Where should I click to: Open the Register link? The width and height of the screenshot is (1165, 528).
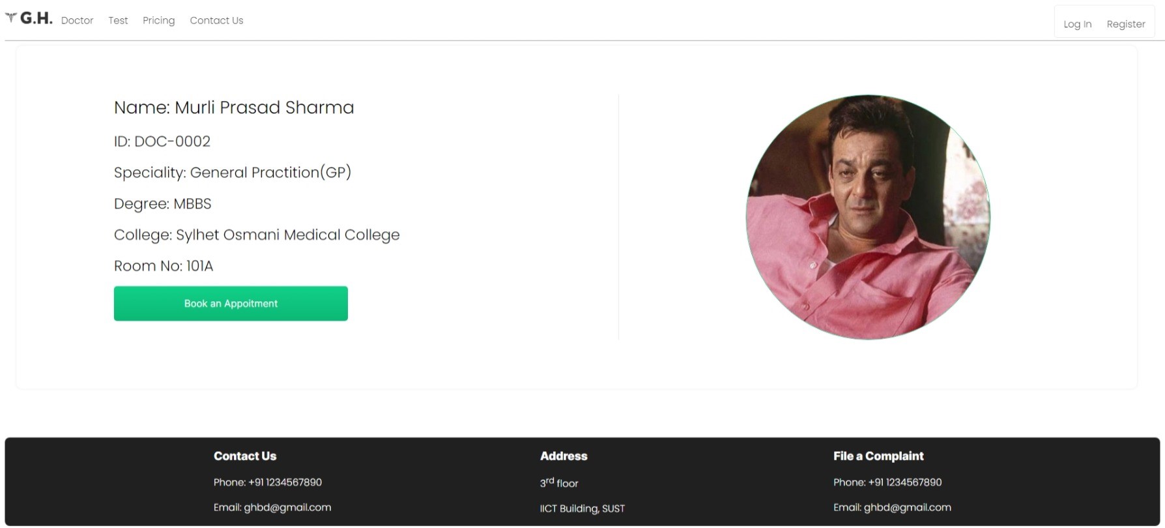[1125, 24]
